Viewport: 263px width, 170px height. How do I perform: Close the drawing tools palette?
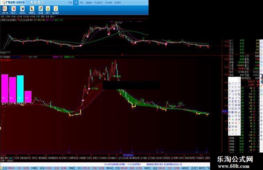coord(239,79)
